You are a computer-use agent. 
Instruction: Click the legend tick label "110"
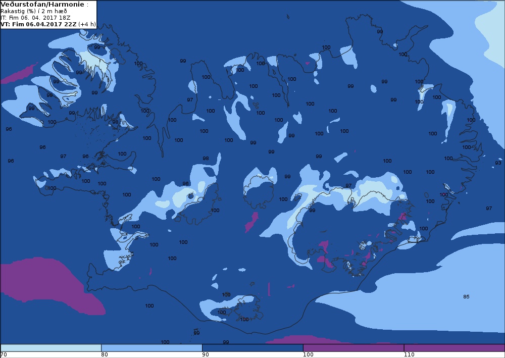[409, 354]
